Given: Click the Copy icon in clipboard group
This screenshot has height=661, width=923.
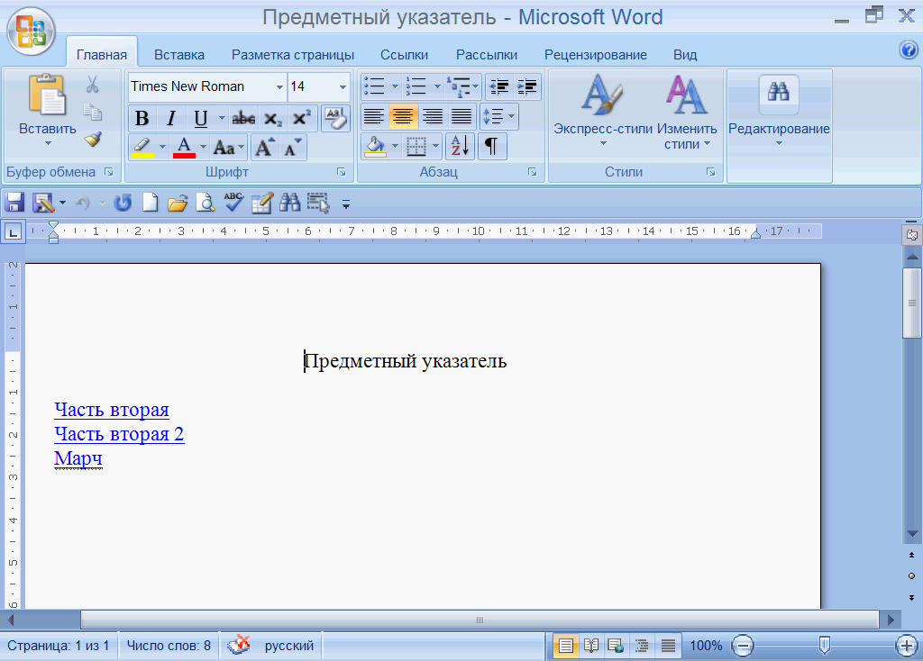Looking at the screenshot, I should point(93,111).
